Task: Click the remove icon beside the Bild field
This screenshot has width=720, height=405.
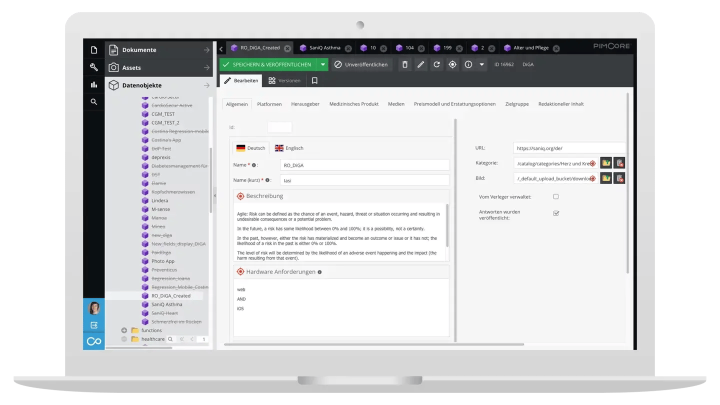Action: click(619, 177)
